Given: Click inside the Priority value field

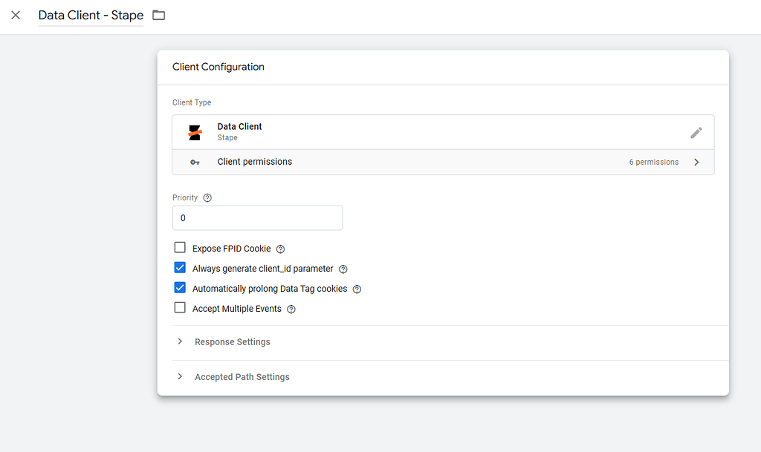Looking at the screenshot, I should (257, 217).
